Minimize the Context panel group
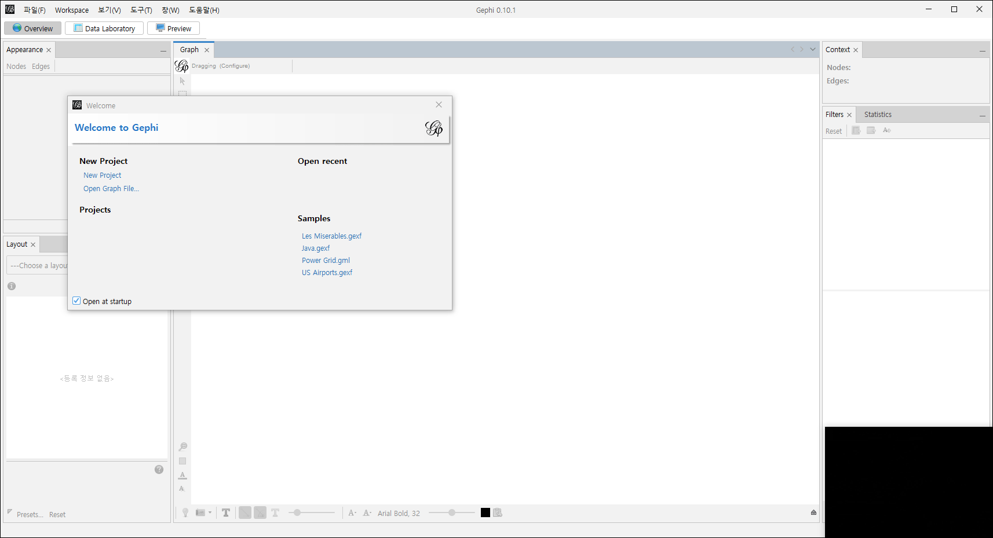 pyautogui.click(x=983, y=51)
